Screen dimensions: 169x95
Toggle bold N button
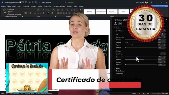pyautogui.click(x=25, y=13)
